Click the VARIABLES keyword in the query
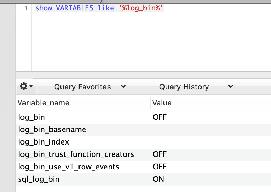This screenshot has height=192, width=271. (x=74, y=8)
